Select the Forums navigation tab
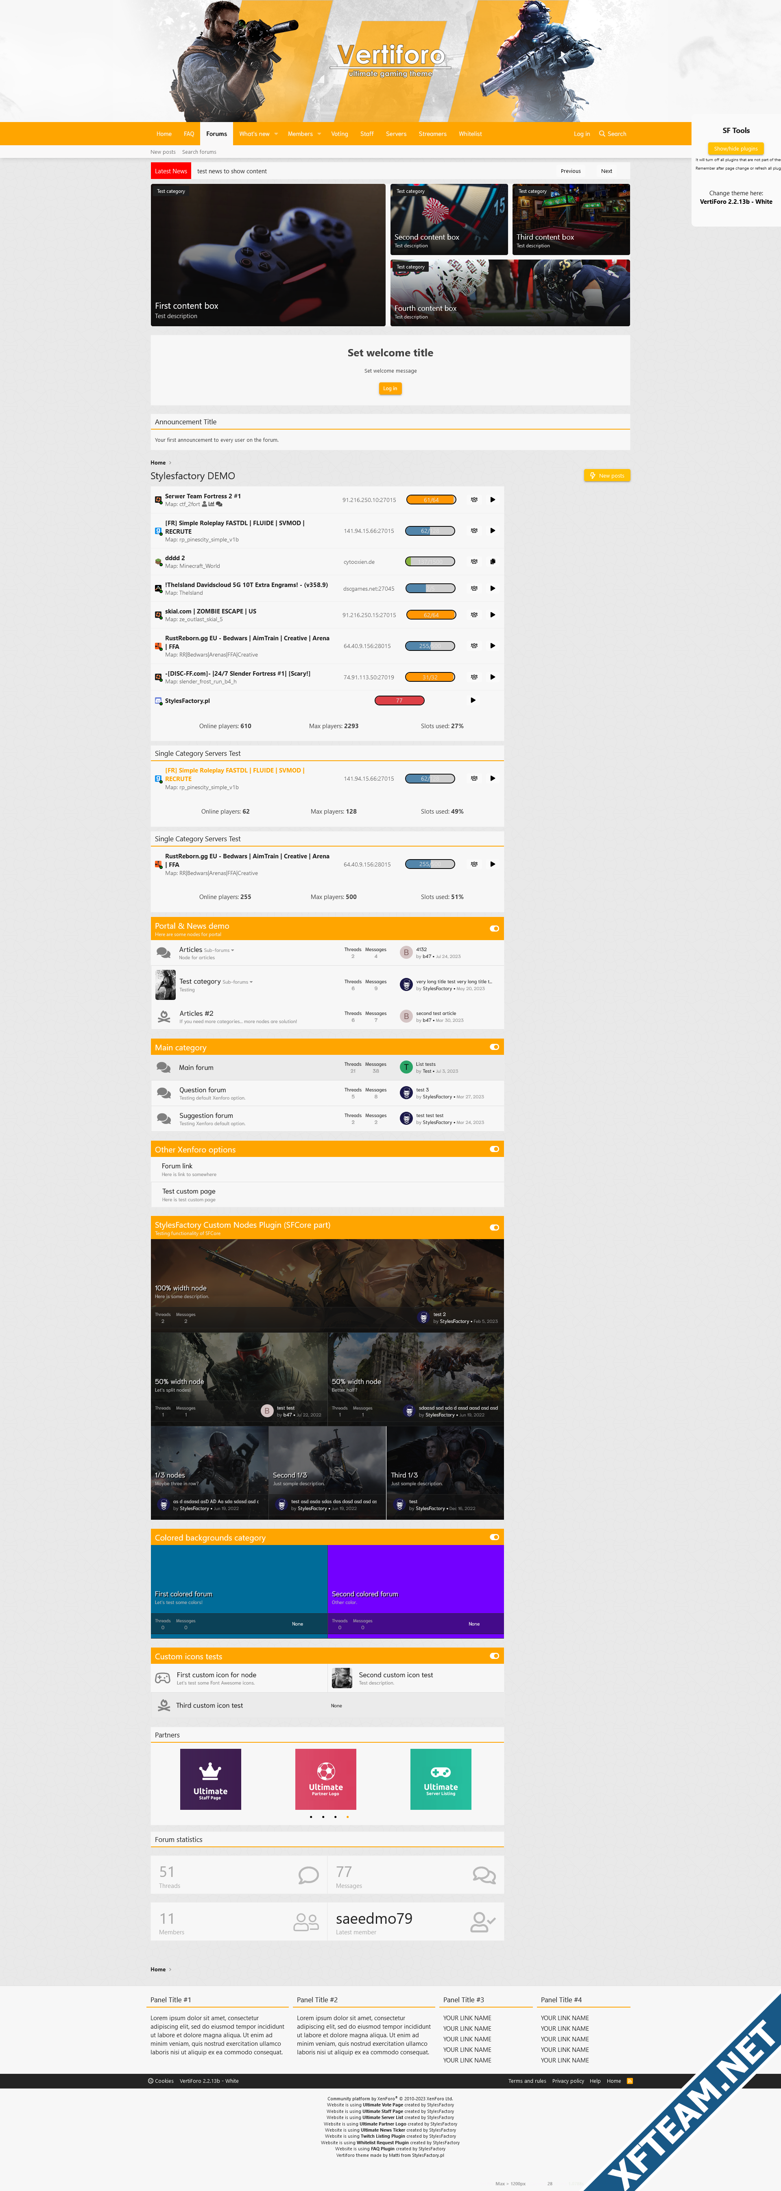Viewport: 781px width, 2191px height. [217, 133]
